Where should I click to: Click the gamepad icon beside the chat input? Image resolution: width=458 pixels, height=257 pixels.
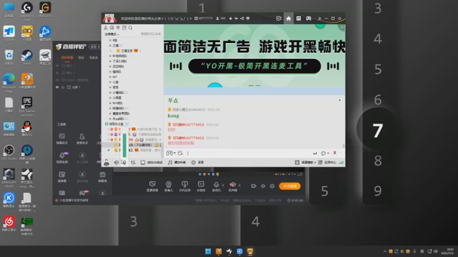pos(169,153)
